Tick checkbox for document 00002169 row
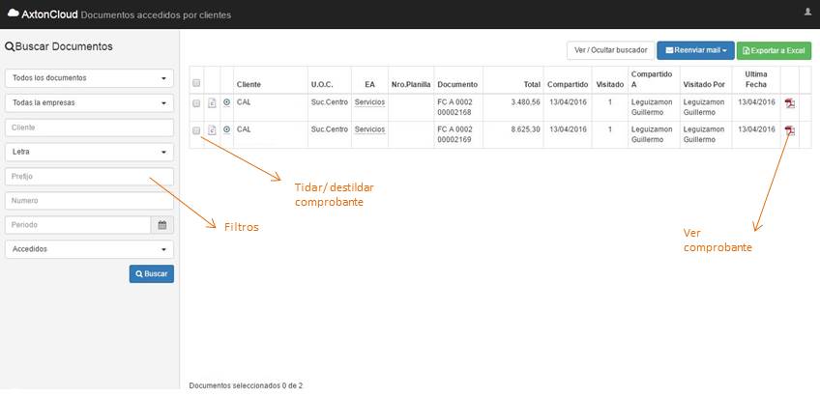Screen dimensions: 820x398 [x=196, y=129]
